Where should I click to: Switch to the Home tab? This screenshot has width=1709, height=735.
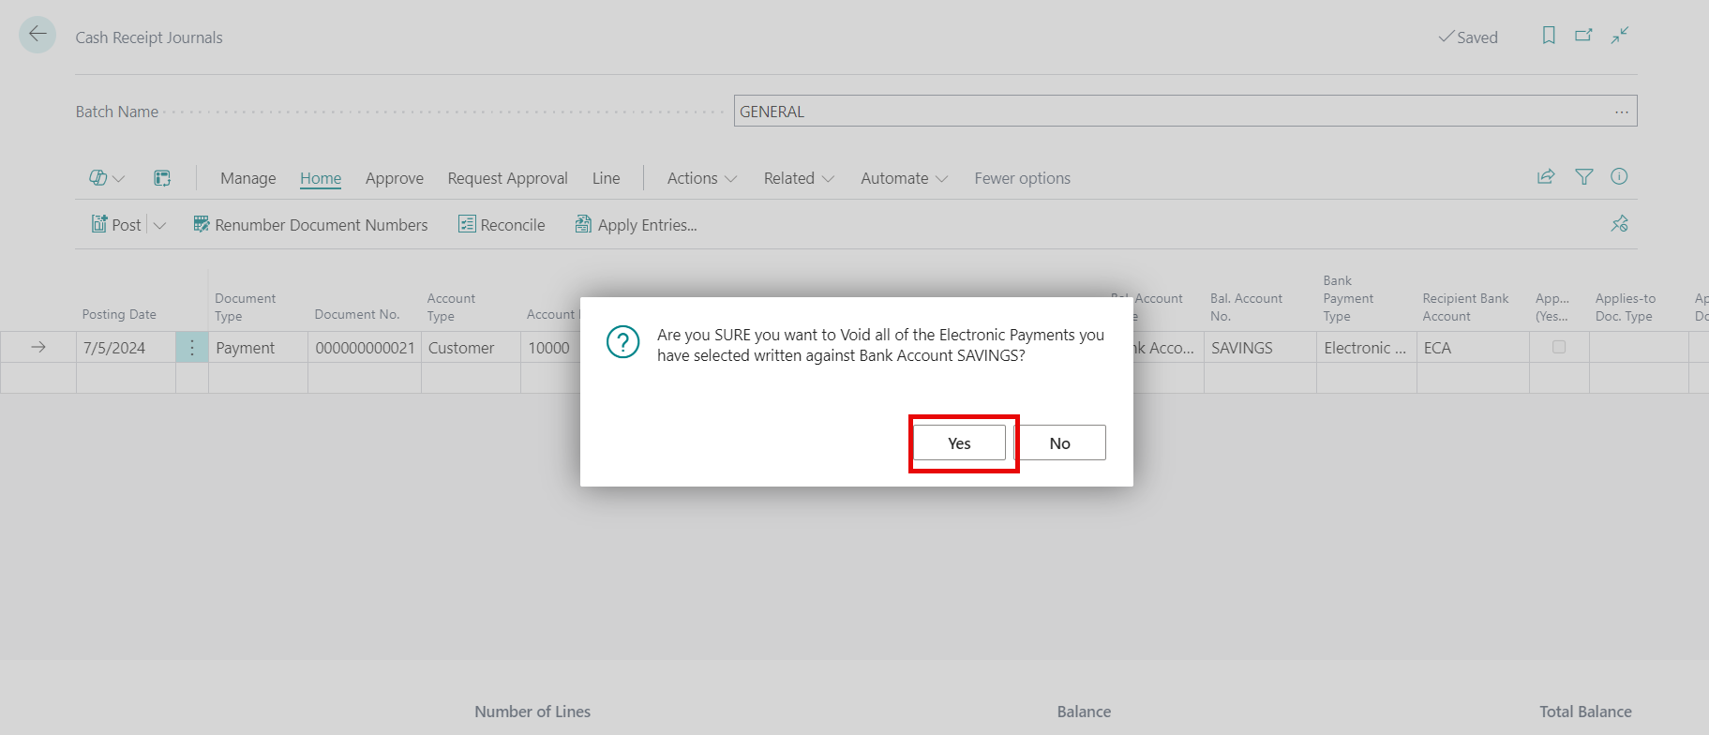pos(321,178)
